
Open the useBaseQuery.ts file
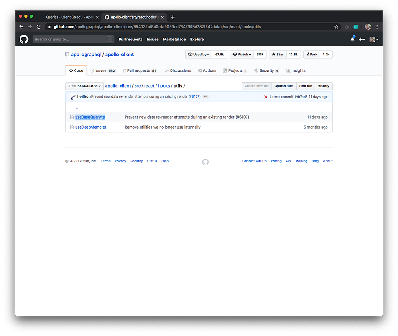point(90,117)
